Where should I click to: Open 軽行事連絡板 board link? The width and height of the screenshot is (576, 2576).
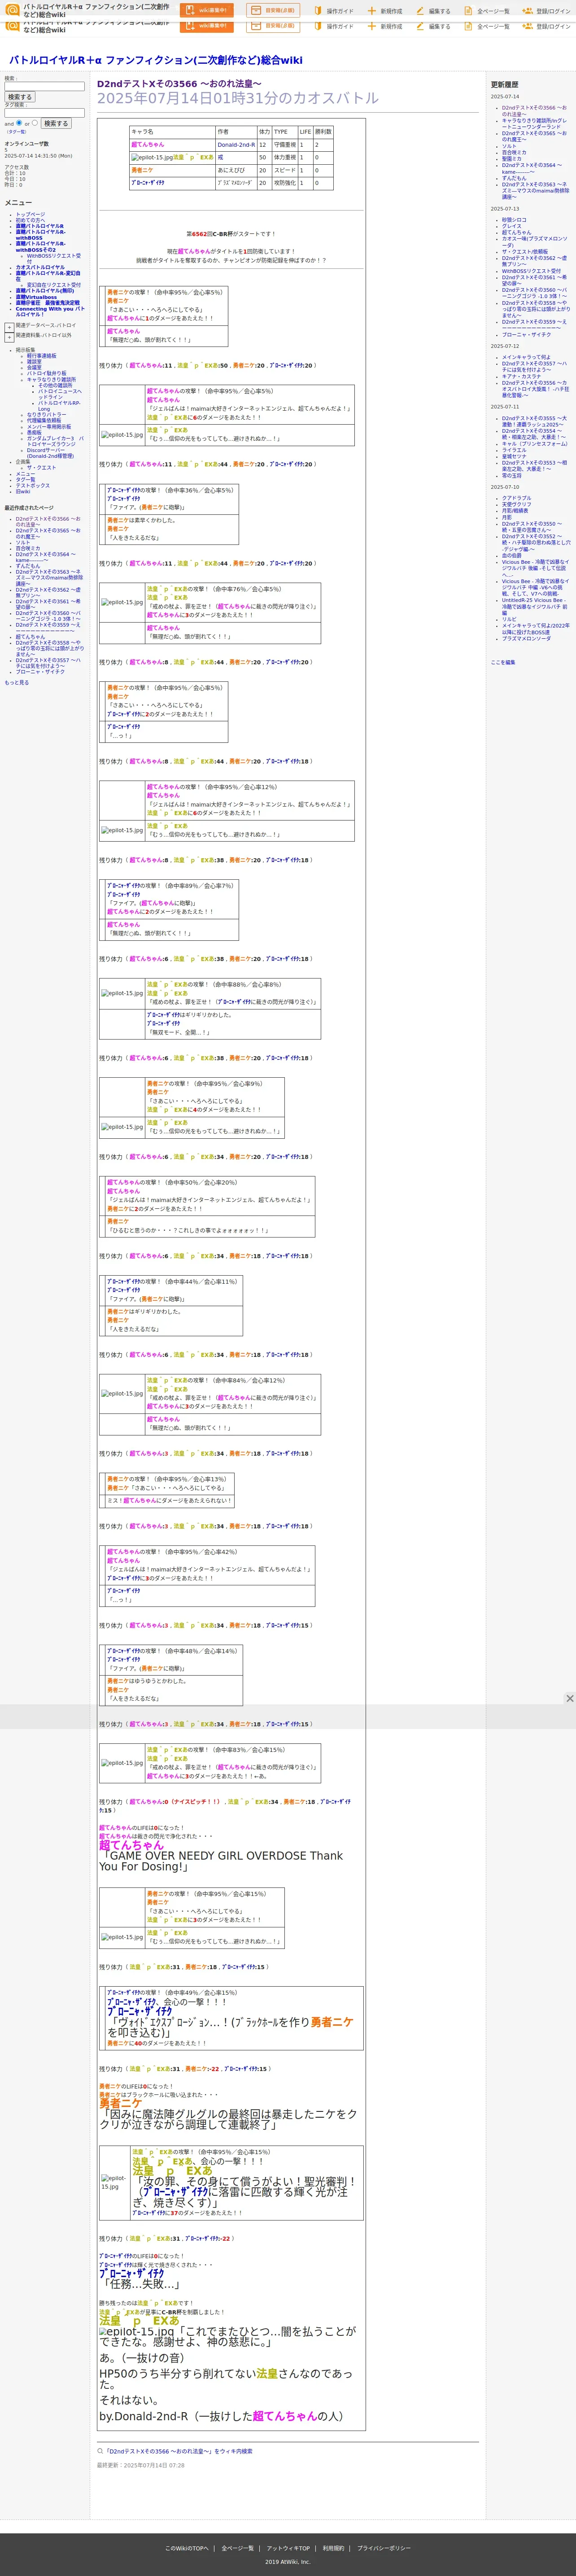(x=42, y=355)
